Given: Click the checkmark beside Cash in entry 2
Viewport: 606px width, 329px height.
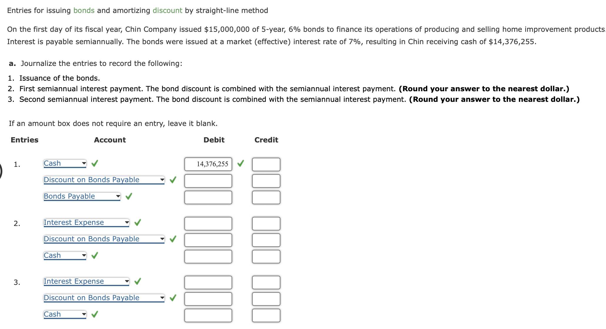Looking at the screenshot, I should click(x=94, y=256).
